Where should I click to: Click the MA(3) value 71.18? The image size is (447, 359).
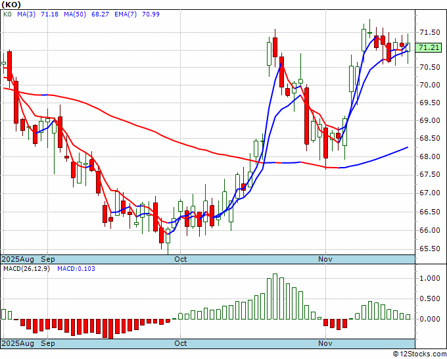[49, 14]
